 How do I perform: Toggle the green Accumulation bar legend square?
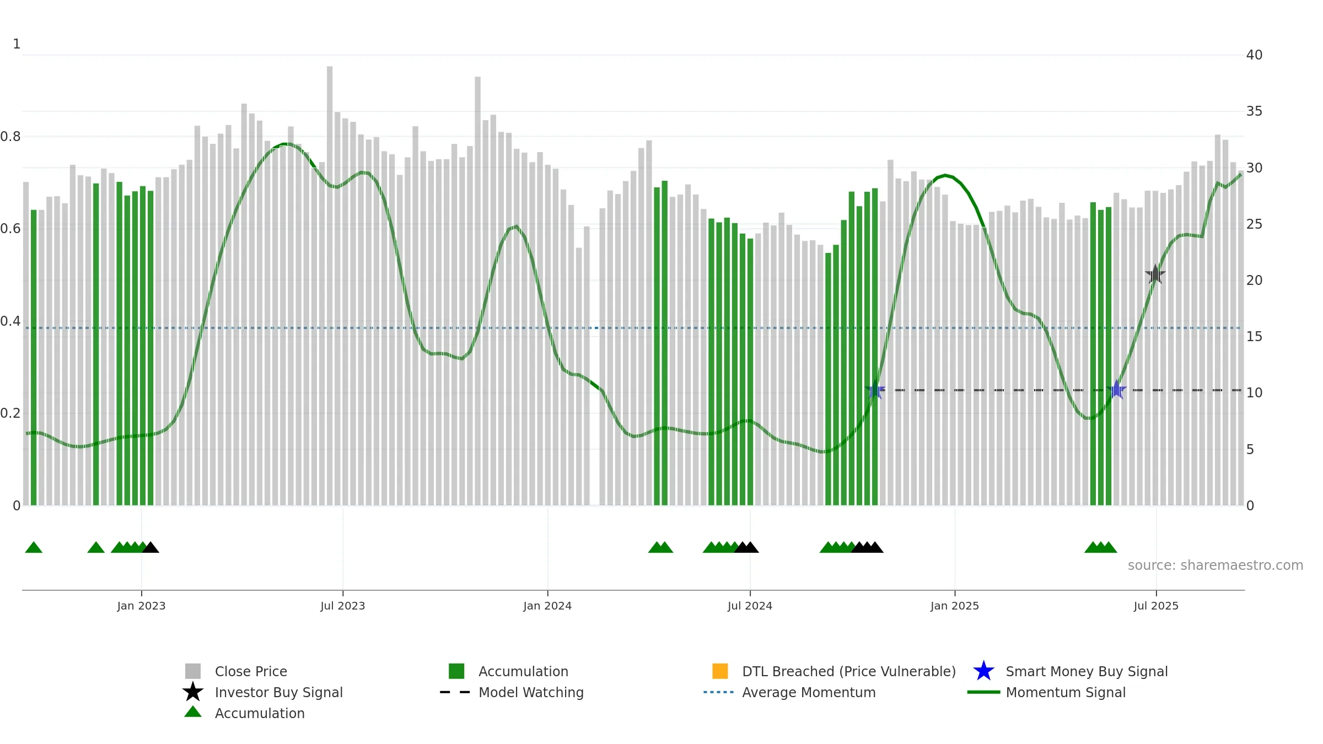[x=456, y=671]
